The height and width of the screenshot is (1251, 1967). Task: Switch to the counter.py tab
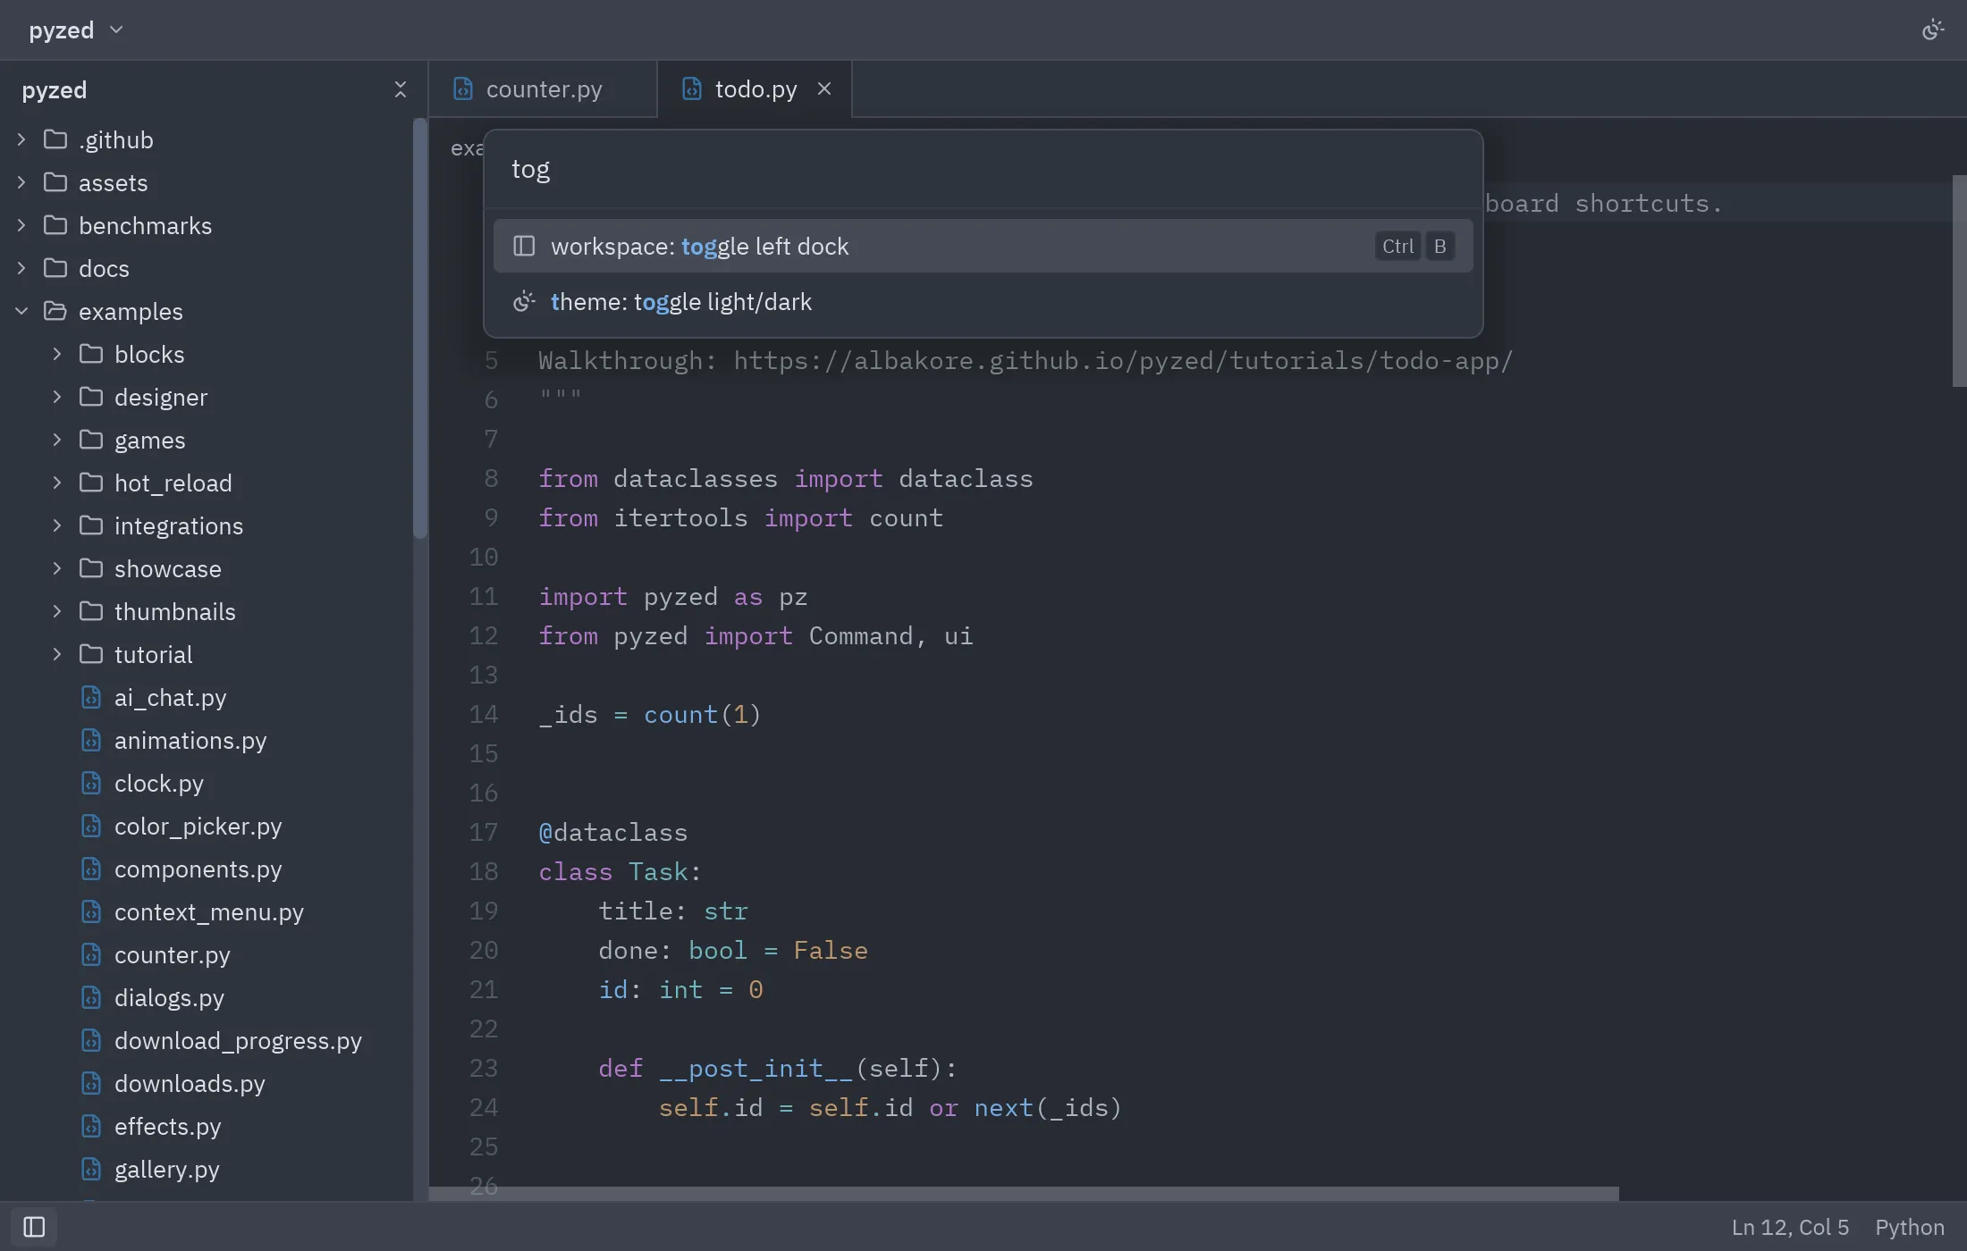click(543, 88)
